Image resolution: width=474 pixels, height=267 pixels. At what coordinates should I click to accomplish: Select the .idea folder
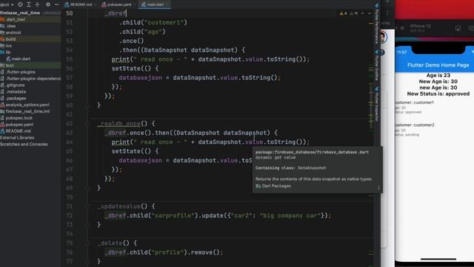point(11,26)
